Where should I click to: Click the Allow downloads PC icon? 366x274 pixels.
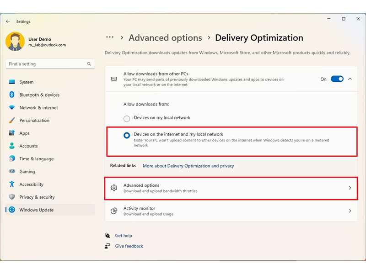click(x=114, y=79)
